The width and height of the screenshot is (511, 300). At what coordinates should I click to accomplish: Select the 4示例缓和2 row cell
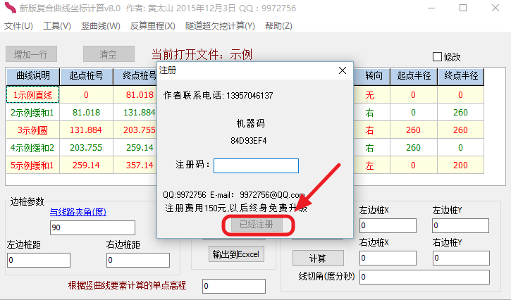pos(33,148)
